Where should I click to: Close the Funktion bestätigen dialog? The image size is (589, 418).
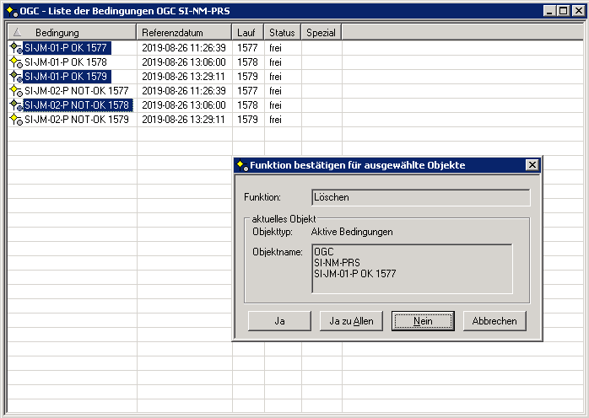point(532,165)
